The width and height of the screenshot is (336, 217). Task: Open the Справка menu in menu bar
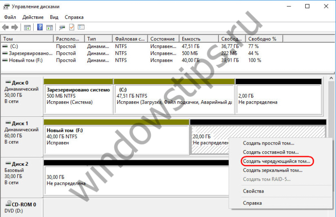pos(74,17)
